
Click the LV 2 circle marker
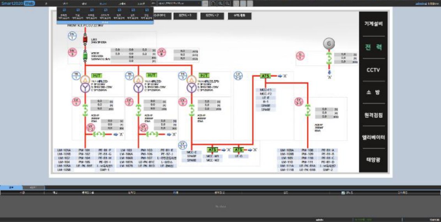click(x=129, y=102)
